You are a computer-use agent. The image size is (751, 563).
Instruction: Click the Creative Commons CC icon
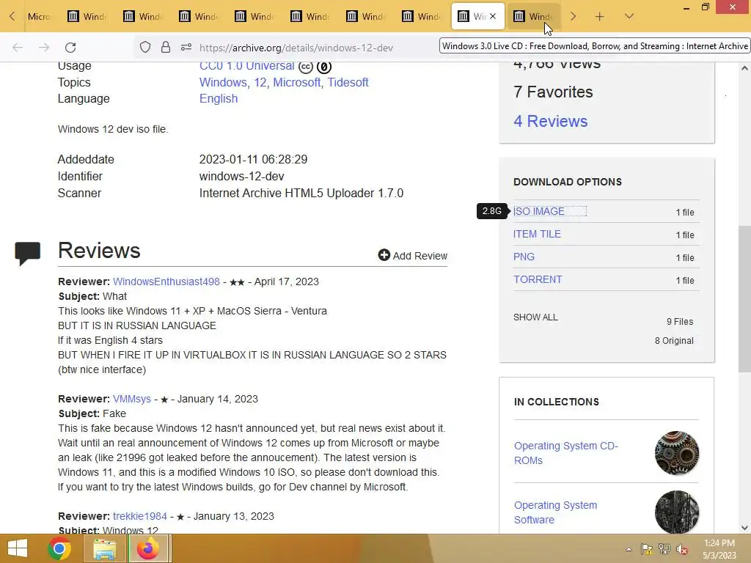pyautogui.click(x=306, y=67)
